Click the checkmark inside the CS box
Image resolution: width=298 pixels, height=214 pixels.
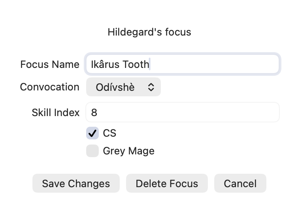click(92, 133)
